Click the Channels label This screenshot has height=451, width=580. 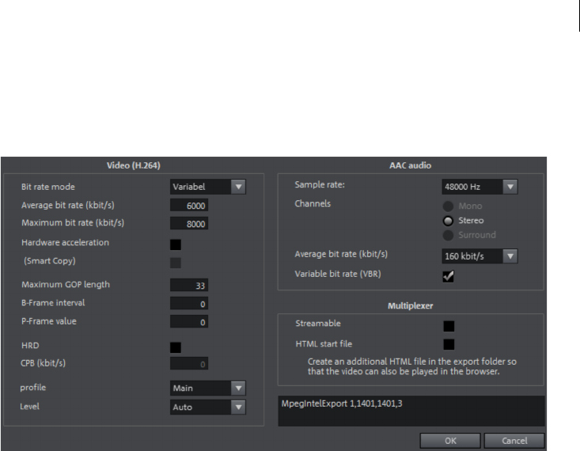coord(313,203)
